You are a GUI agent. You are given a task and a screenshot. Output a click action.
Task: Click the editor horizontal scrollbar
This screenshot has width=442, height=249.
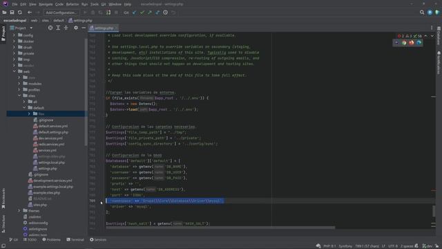pos(220,228)
